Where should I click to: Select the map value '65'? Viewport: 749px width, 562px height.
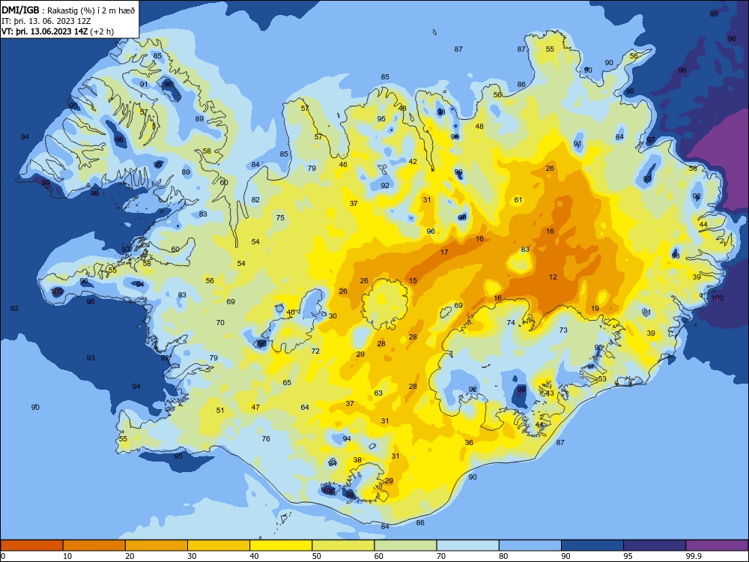coord(287,382)
